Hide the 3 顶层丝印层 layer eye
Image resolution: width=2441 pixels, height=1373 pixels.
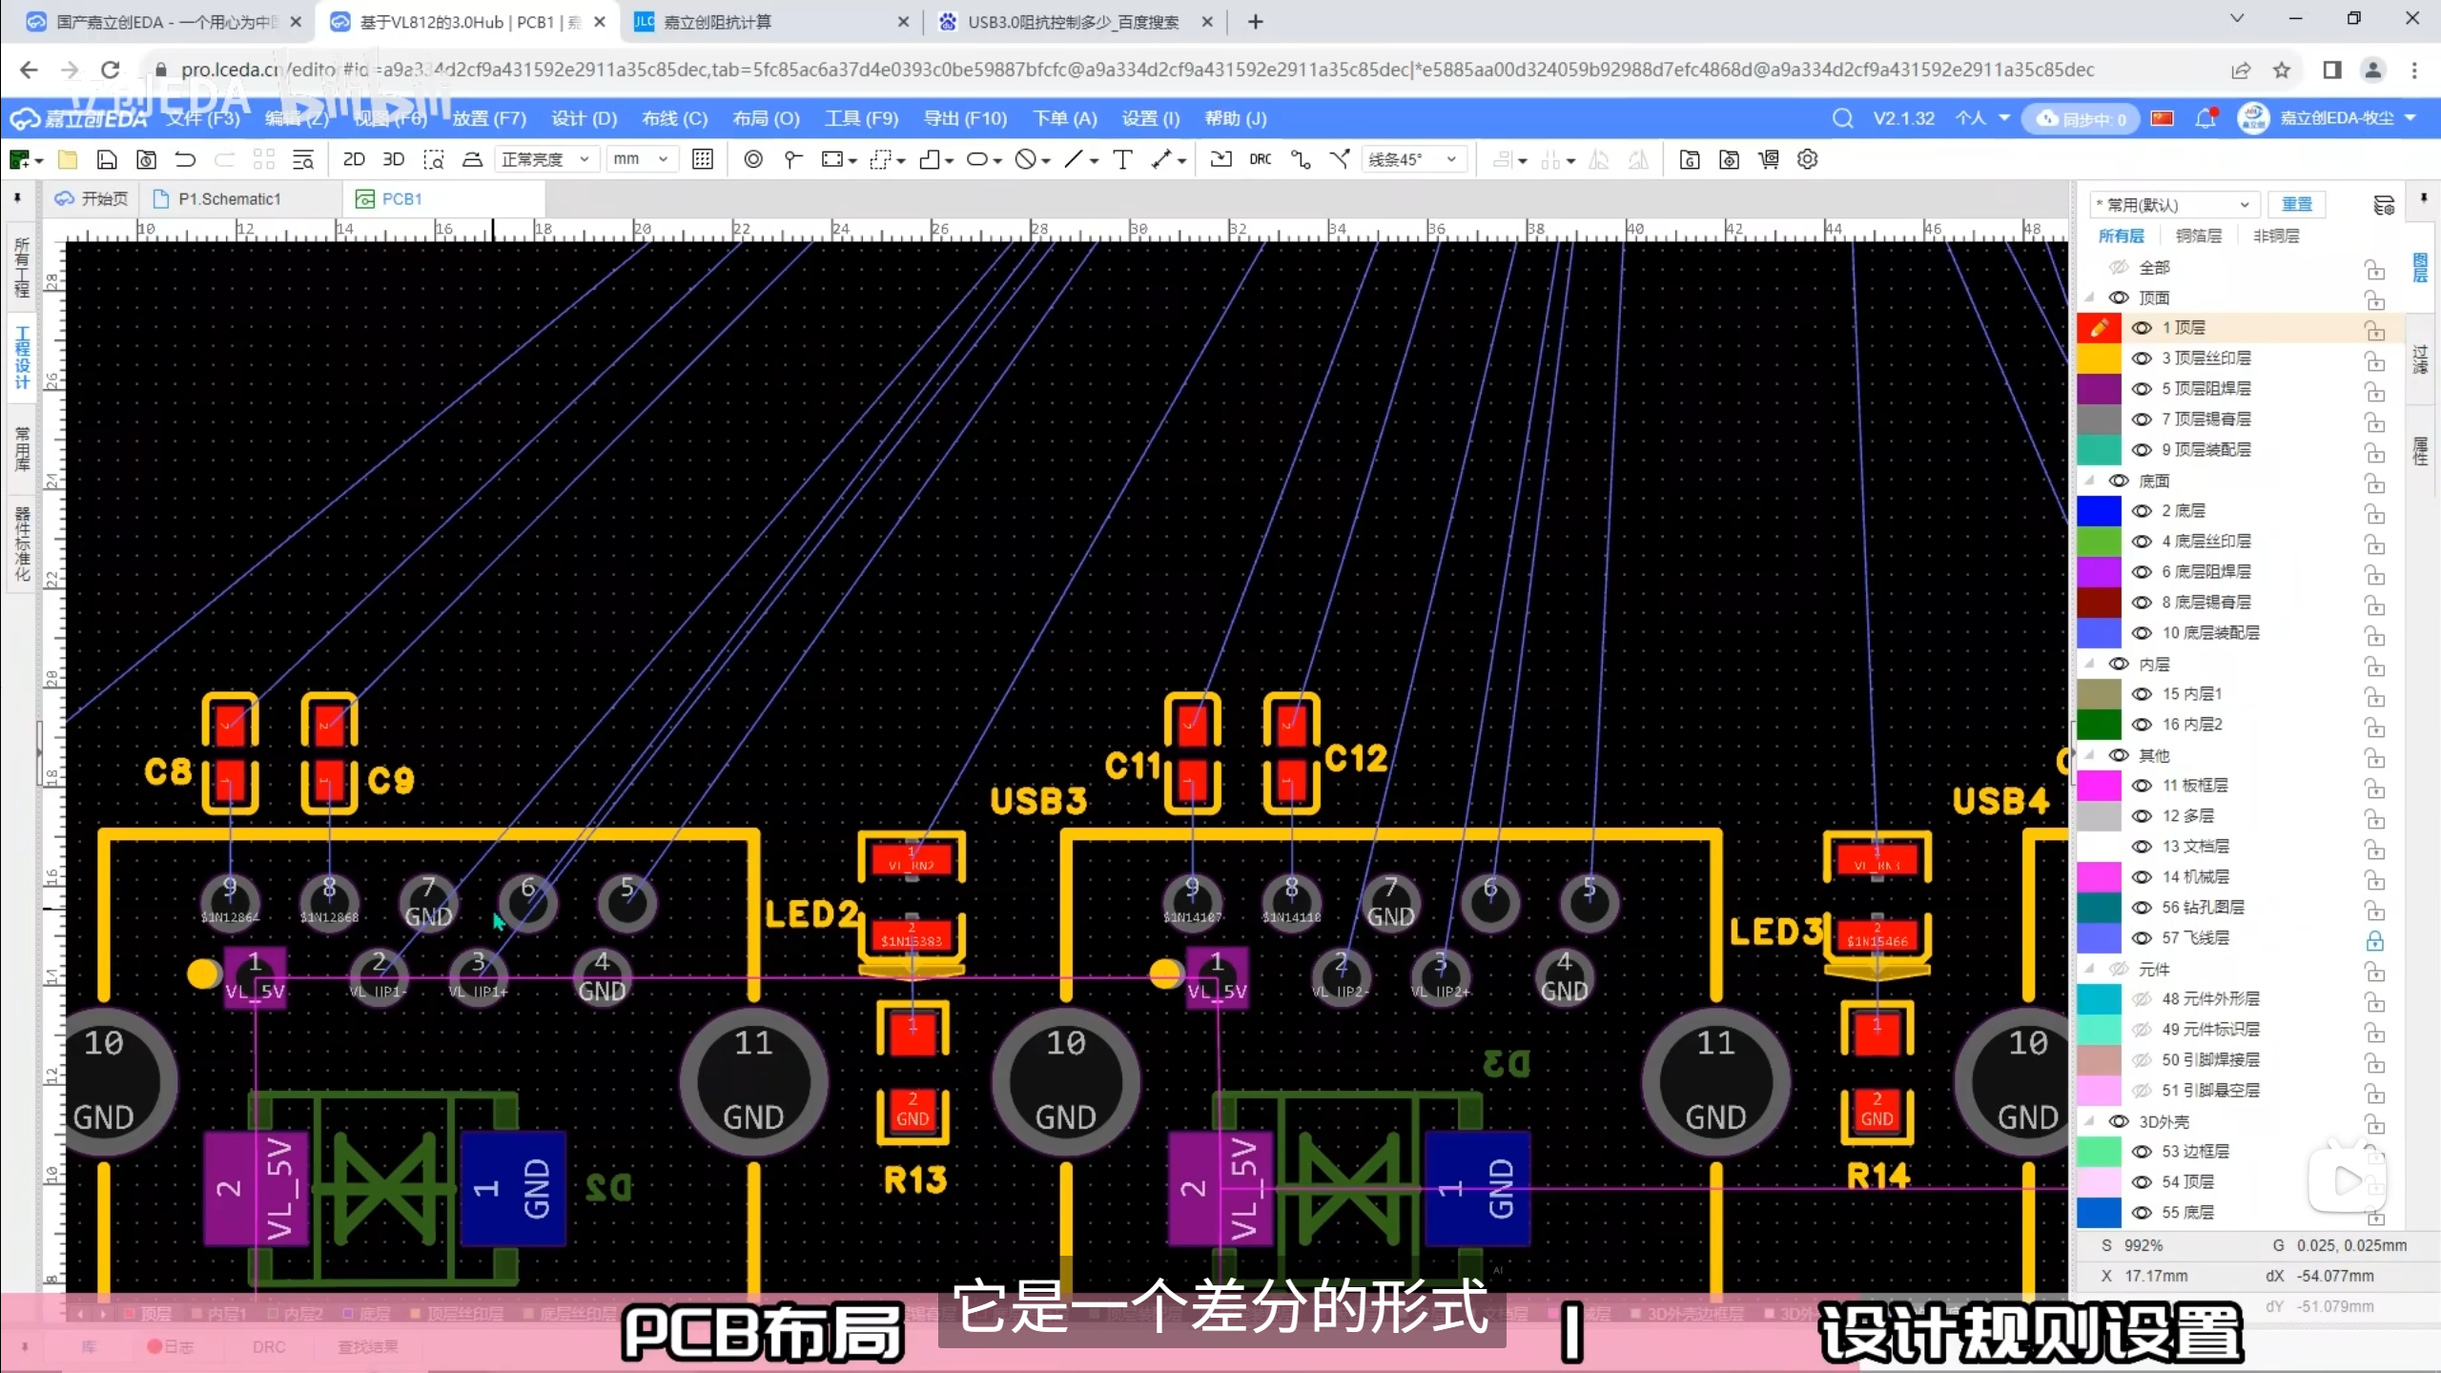point(2142,359)
